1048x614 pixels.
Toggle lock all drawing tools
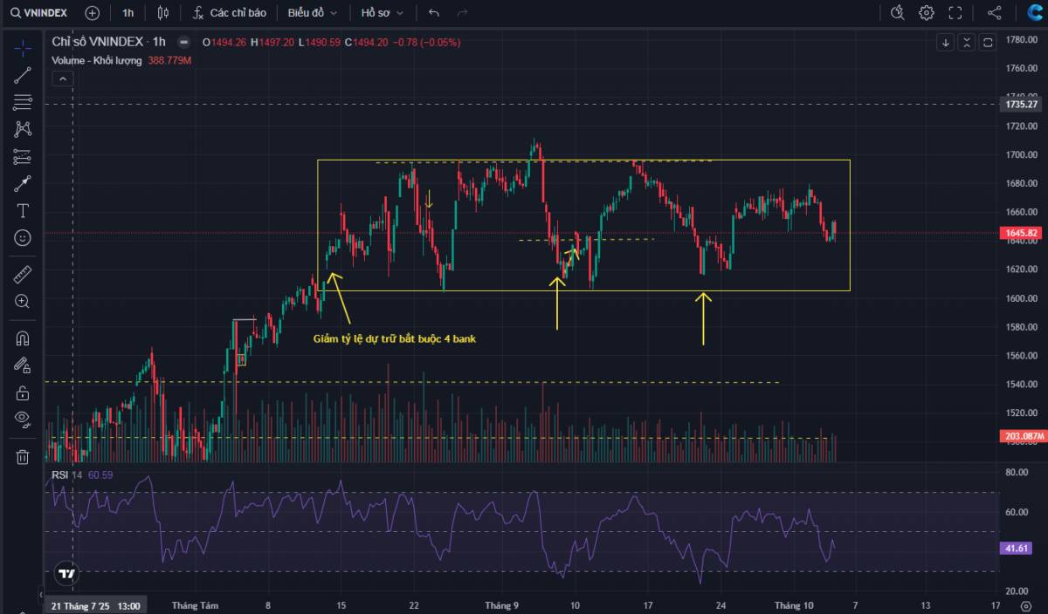click(x=23, y=392)
